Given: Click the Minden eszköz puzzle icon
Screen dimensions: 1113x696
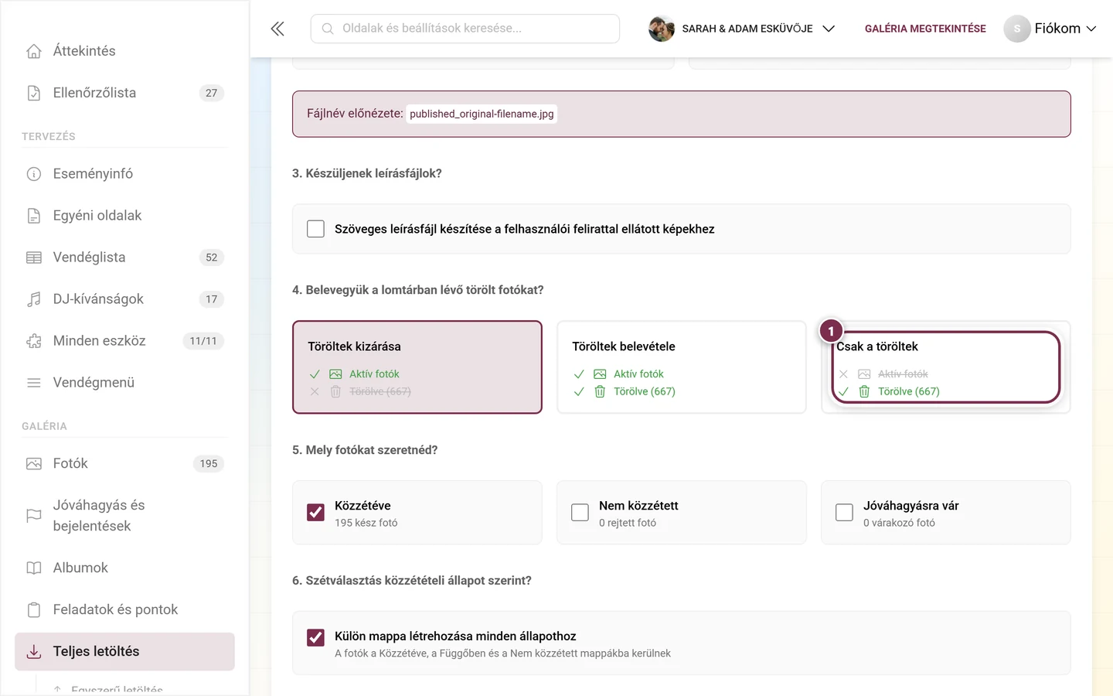Looking at the screenshot, I should 34,341.
